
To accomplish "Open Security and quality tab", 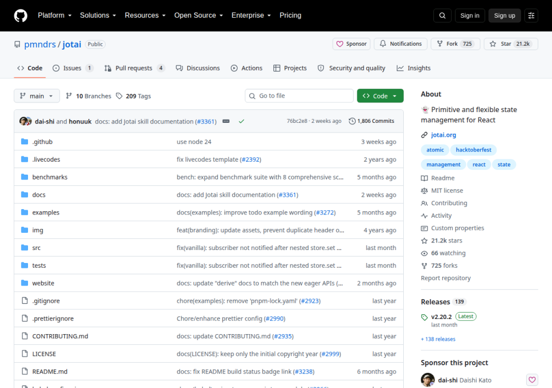I will 351,68.
